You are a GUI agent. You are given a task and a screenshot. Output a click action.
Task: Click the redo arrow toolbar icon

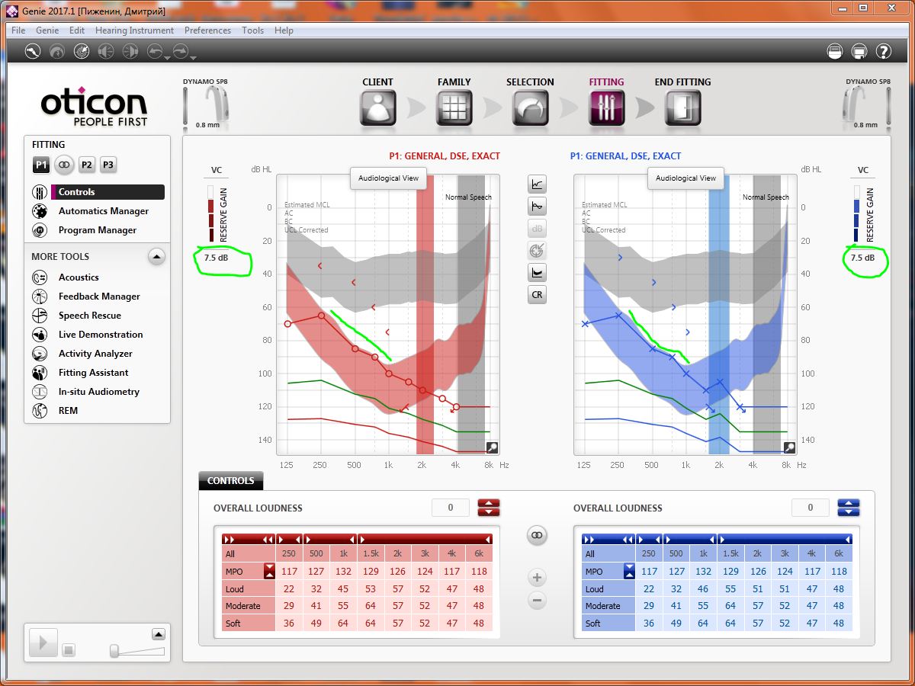(x=181, y=51)
